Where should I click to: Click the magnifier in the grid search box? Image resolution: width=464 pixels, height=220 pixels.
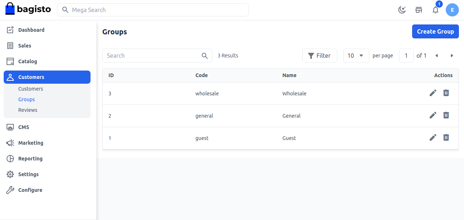pos(204,55)
